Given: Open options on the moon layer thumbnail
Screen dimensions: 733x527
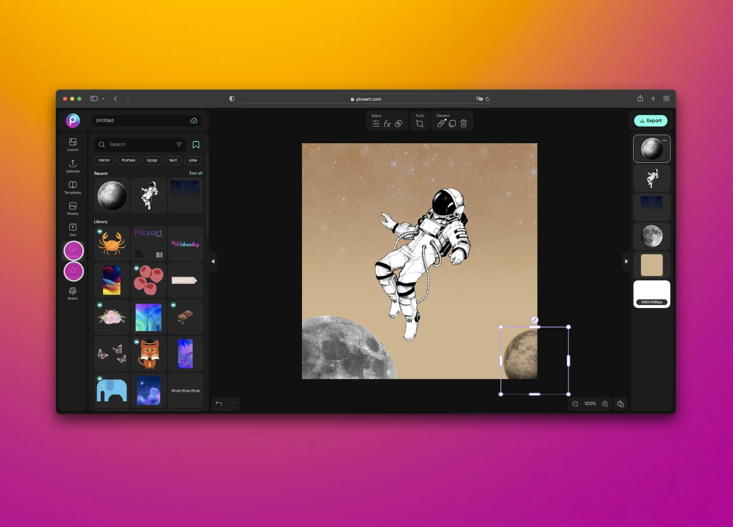Looking at the screenshot, I should click(664, 140).
